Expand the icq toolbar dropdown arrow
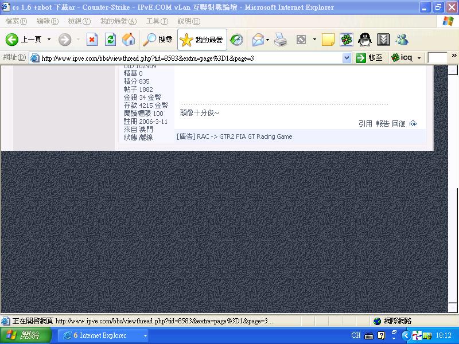459x344 pixels. point(419,58)
